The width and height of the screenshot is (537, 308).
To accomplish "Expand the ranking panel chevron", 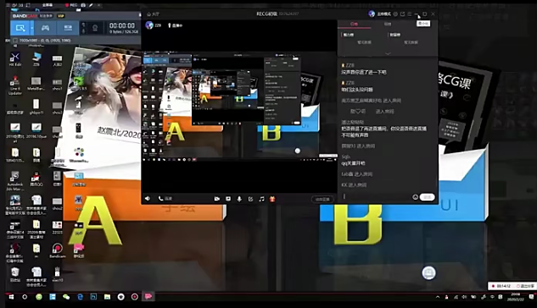I will pos(388,53).
